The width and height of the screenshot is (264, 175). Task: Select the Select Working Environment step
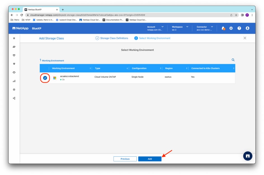(x=152, y=38)
